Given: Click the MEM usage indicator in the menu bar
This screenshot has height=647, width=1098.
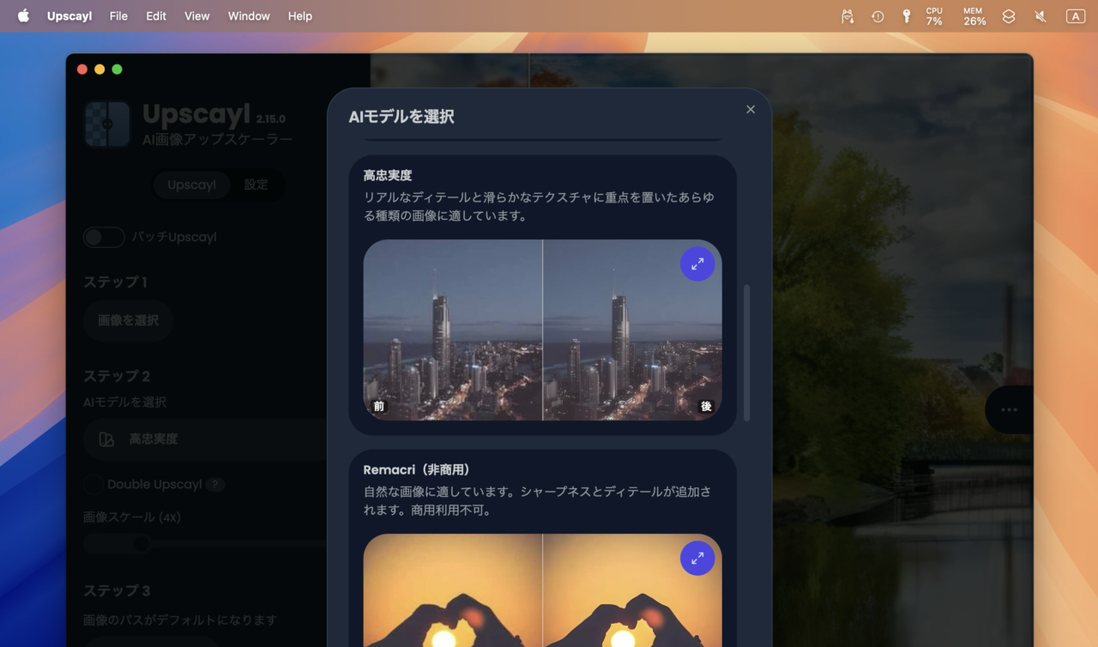Looking at the screenshot, I should coord(974,15).
